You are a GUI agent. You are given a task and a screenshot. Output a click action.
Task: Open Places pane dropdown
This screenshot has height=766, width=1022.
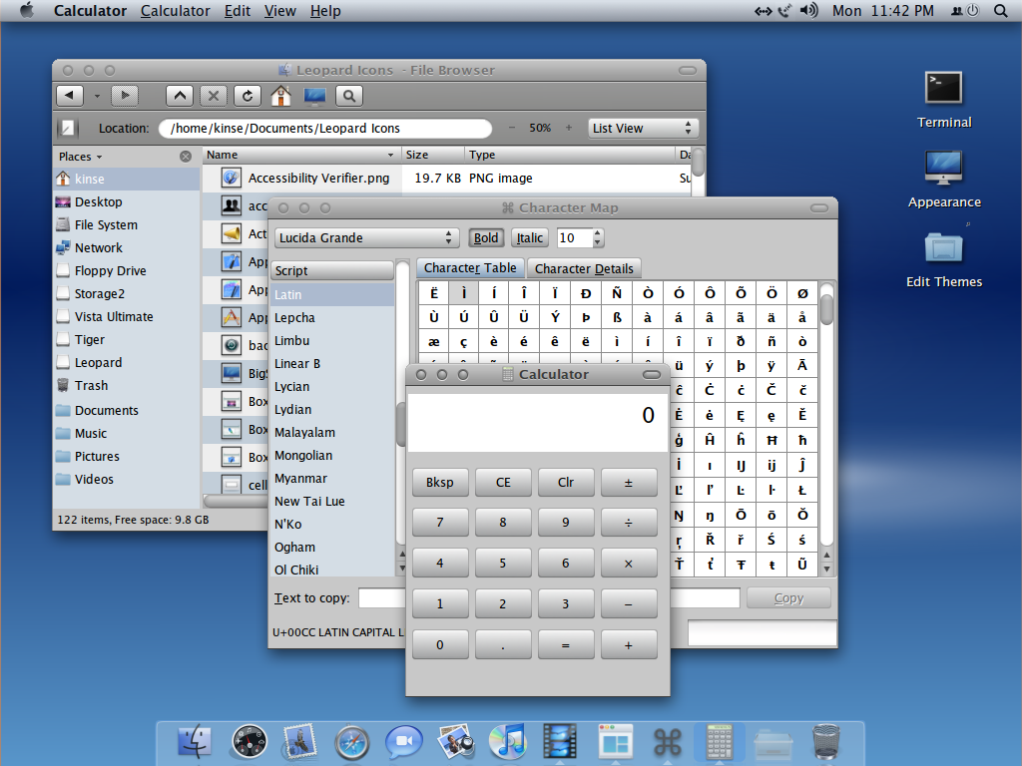[81, 157]
